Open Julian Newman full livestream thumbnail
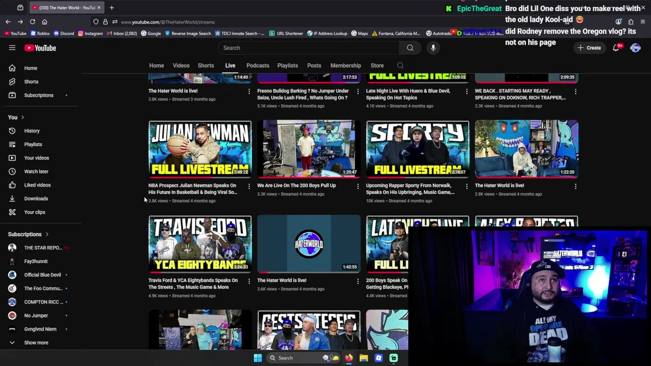Viewport: 651px width, 366px height. [x=200, y=149]
